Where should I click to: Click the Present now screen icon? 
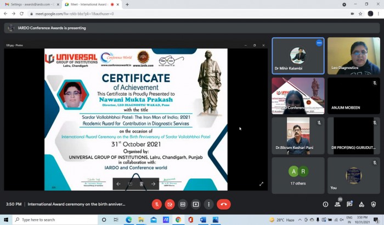(196, 204)
